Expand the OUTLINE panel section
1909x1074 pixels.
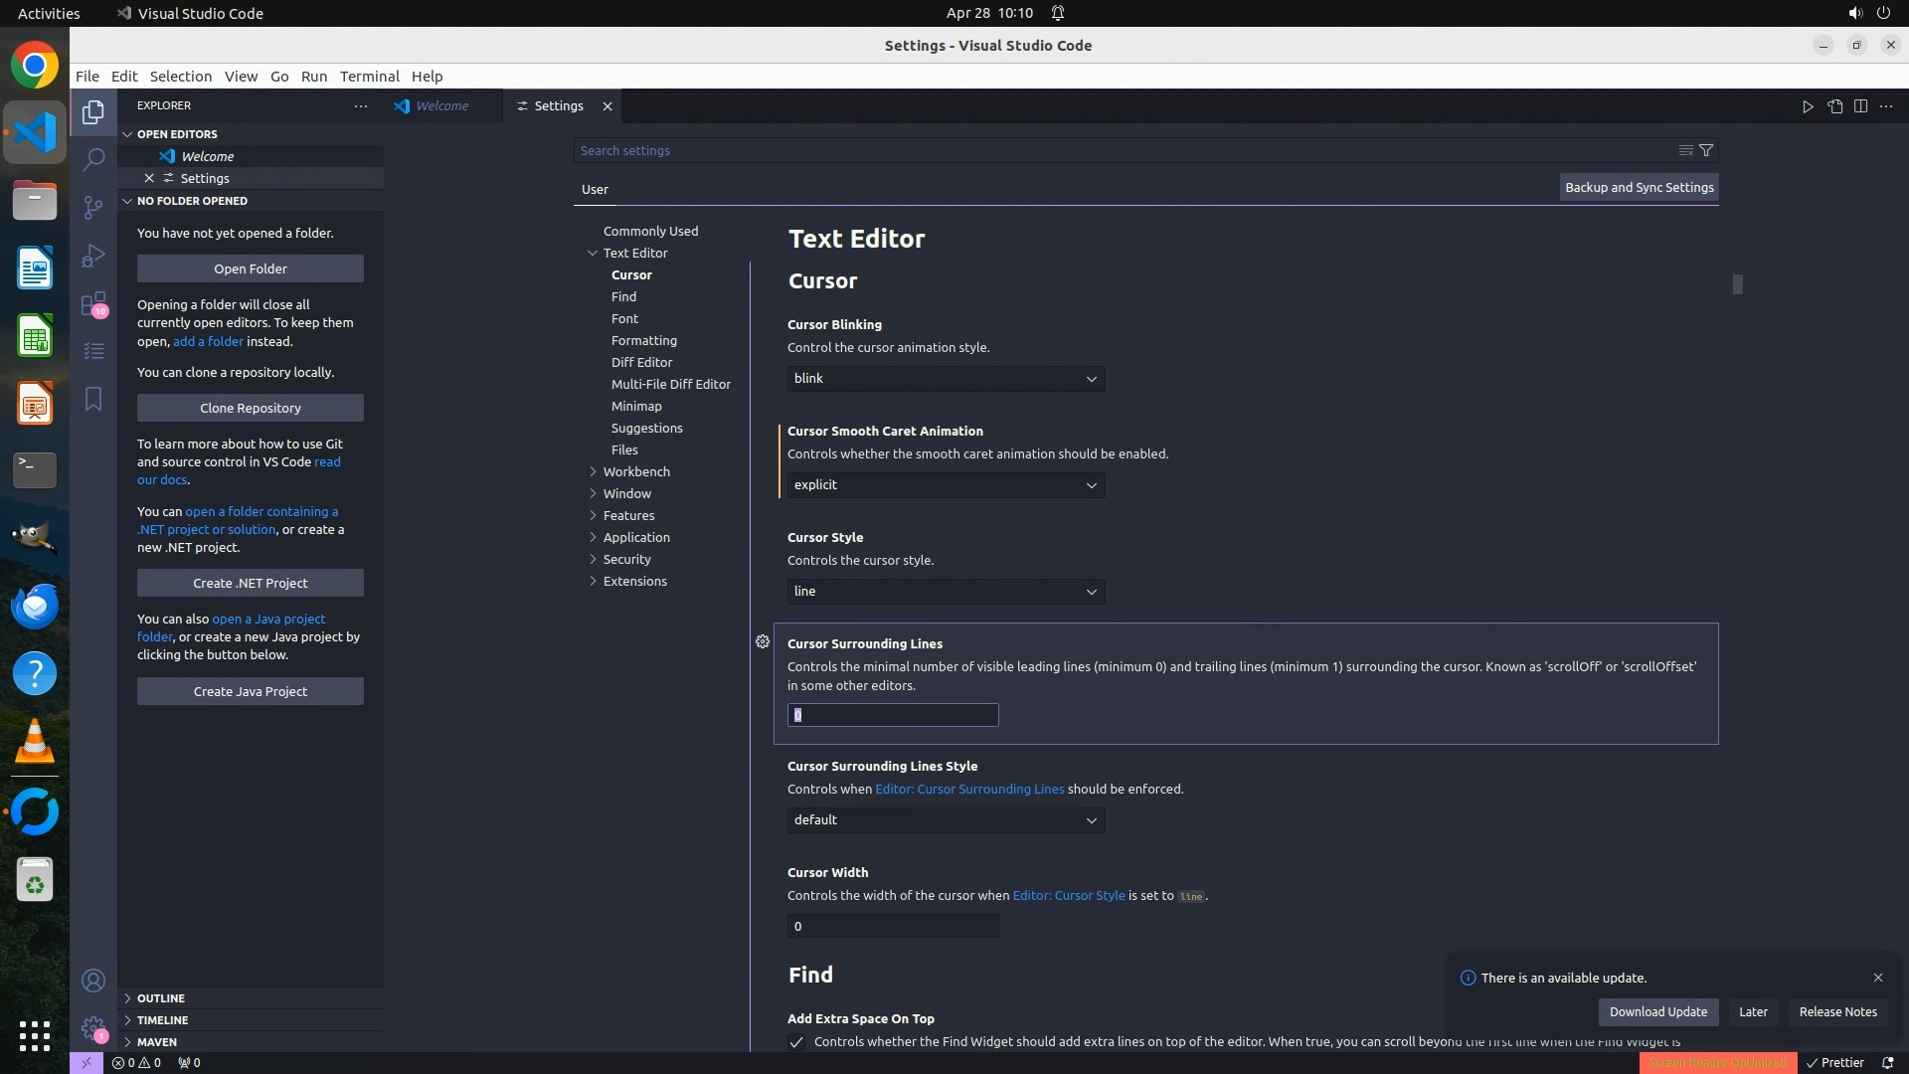161,998
